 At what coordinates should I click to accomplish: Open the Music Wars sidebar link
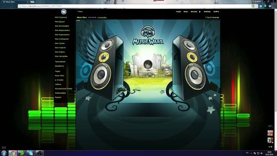[x=60, y=76]
